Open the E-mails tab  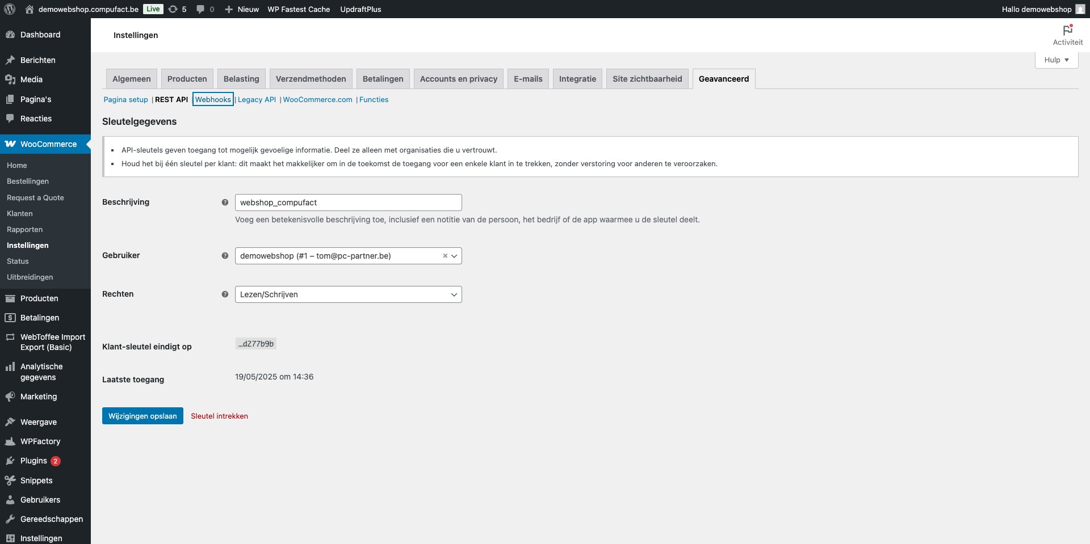click(x=528, y=79)
